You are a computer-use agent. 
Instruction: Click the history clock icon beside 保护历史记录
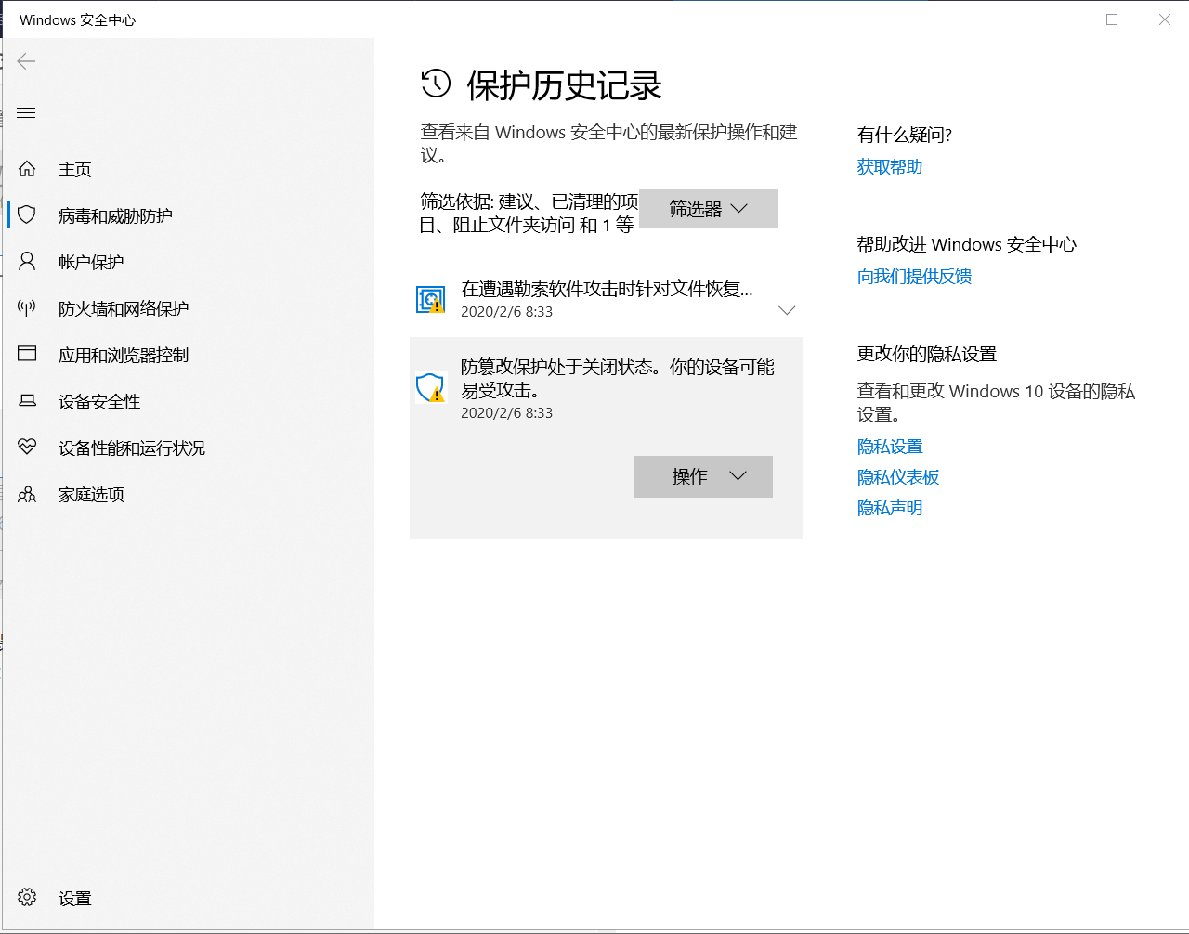[436, 84]
